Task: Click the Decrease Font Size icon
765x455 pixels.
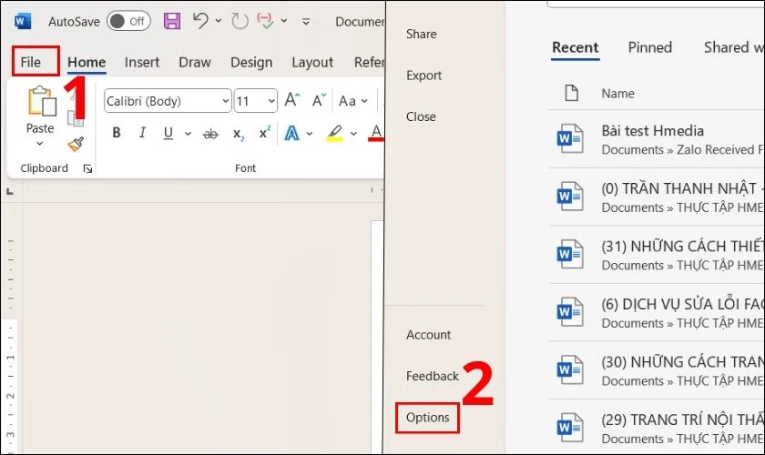Action: pos(319,100)
